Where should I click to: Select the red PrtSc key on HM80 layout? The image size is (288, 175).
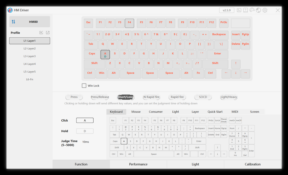224,23
